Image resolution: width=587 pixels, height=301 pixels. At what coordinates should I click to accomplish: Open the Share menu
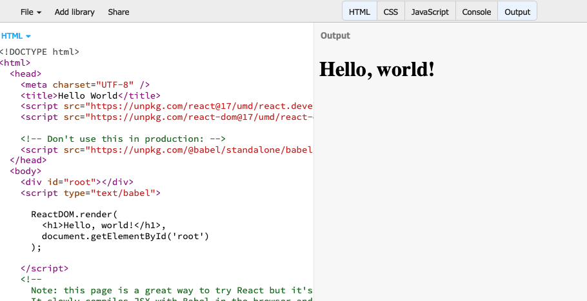click(118, 12)
